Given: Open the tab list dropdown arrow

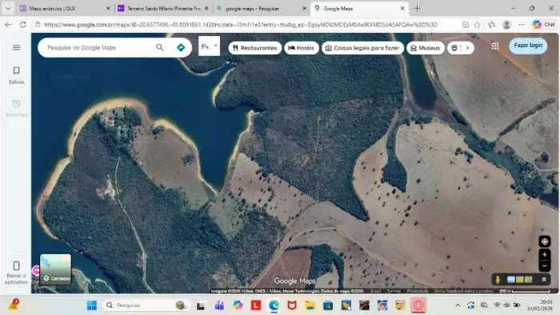Looking at the screenshot, I should (8, 8).
